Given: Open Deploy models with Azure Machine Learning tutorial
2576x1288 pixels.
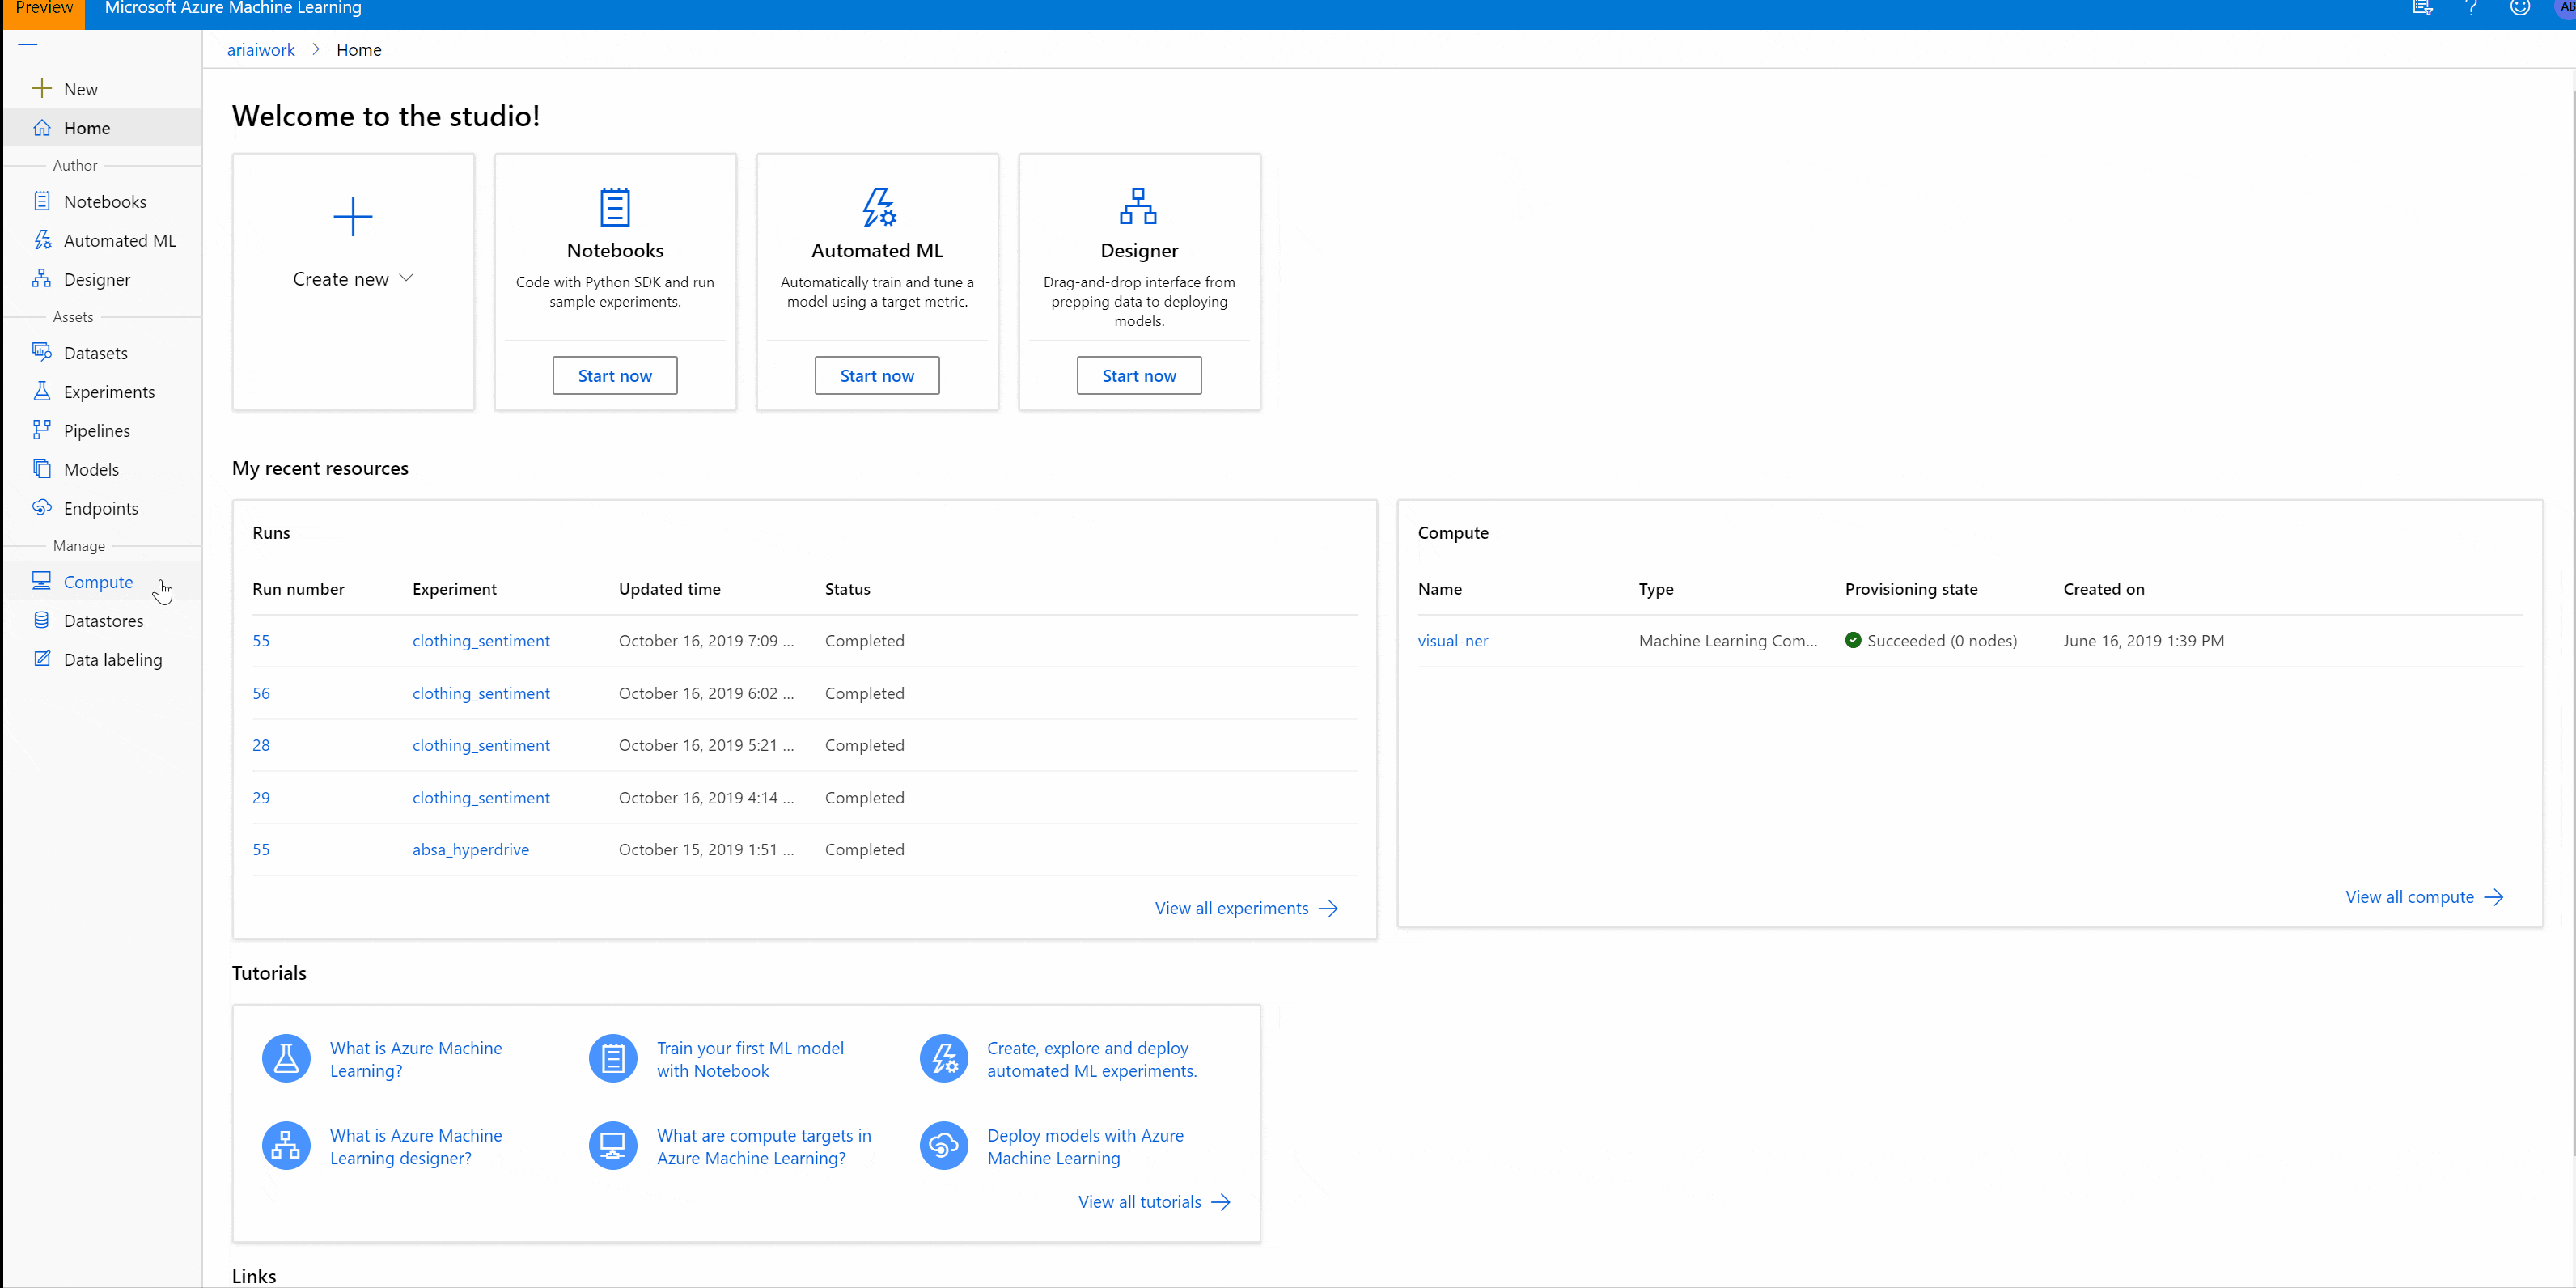Looking at the screenshot, I should tap(1085, 1146).
